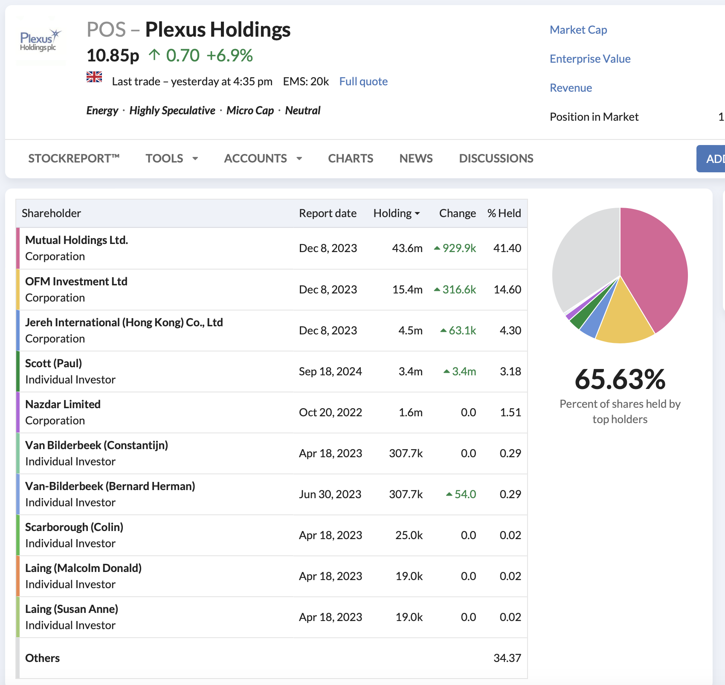Click the Micro Cap tag
Image resolution: width=725 pixels, height=685 pixels.
[250, 110]
